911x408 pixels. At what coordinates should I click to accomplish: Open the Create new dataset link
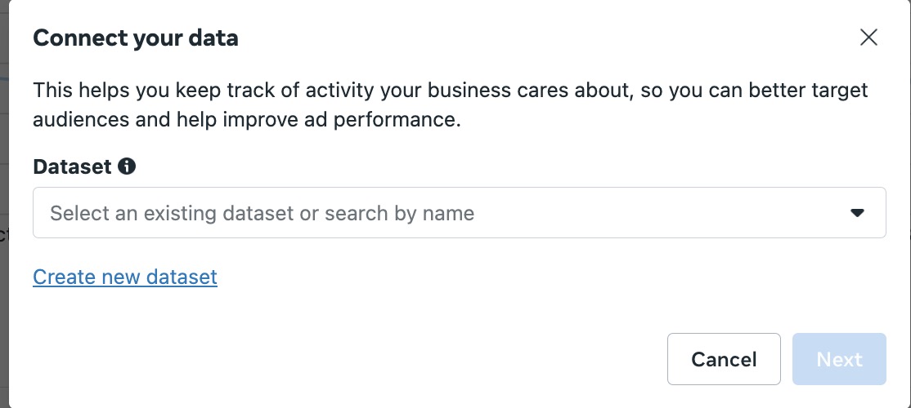tap(125, 277)
